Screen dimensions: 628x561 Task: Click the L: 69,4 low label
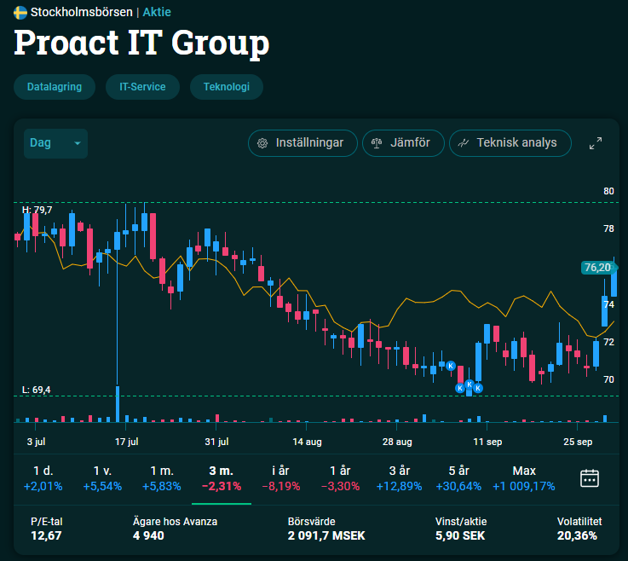click(x=36, y=390)
